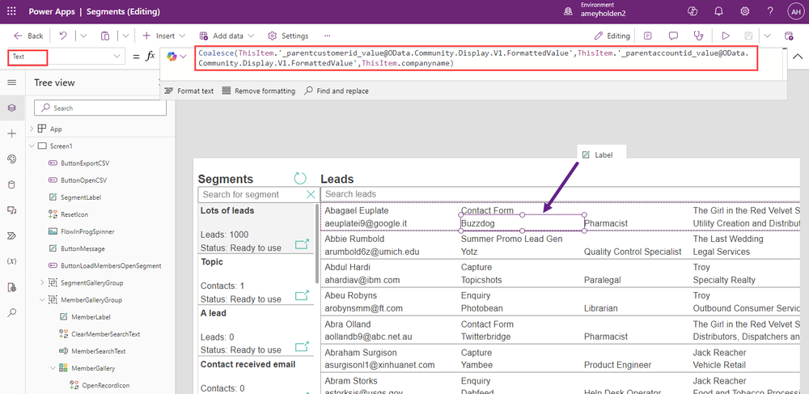
Task: Collapse the Screen1 tree node
Action: click(32, 146)
